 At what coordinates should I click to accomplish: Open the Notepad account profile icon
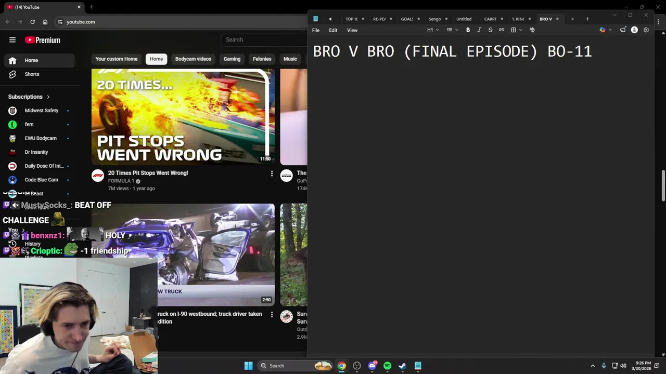point(634,30)
